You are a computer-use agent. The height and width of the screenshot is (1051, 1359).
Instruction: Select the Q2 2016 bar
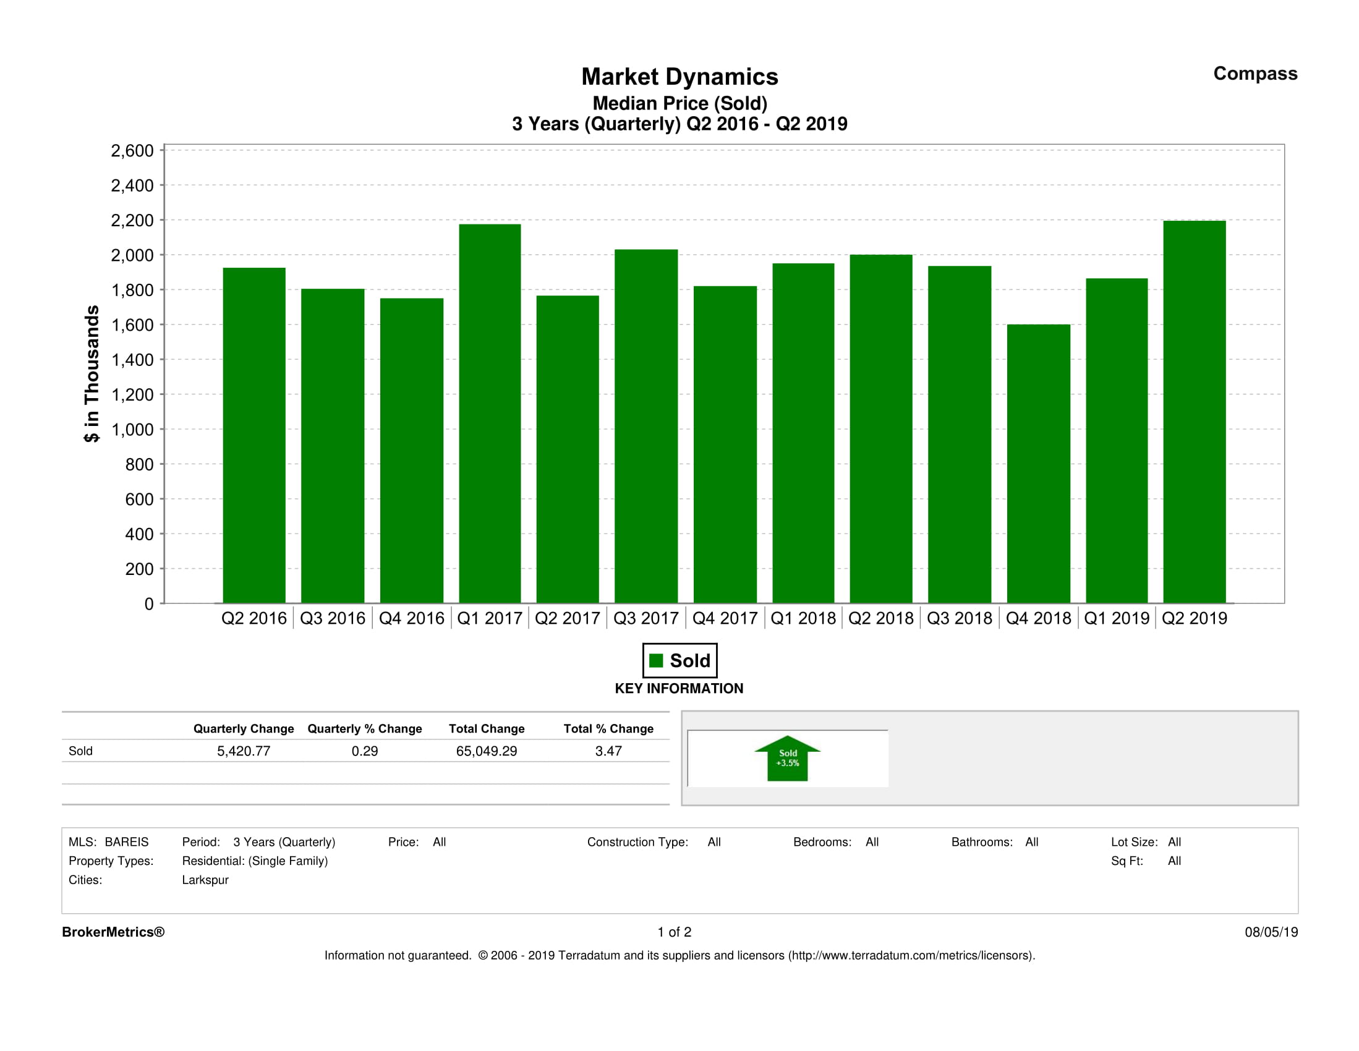pos(254,436)
